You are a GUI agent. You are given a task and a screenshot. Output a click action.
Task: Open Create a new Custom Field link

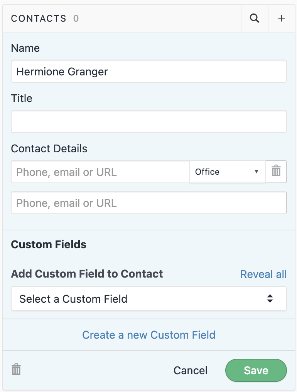coord(149,335)
